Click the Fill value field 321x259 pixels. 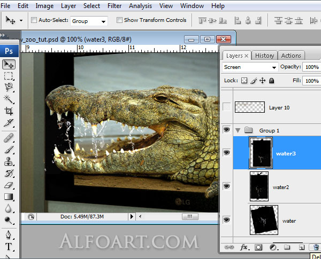[312, 81]
